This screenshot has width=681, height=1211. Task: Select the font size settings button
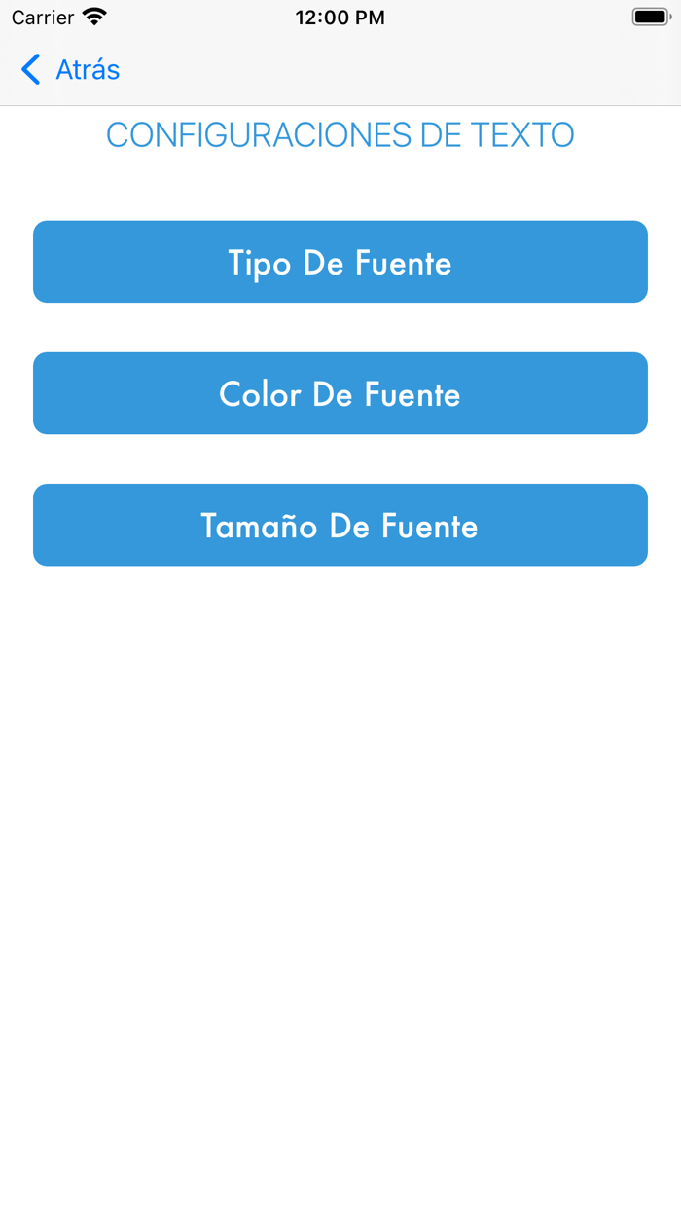pos(340,525)
